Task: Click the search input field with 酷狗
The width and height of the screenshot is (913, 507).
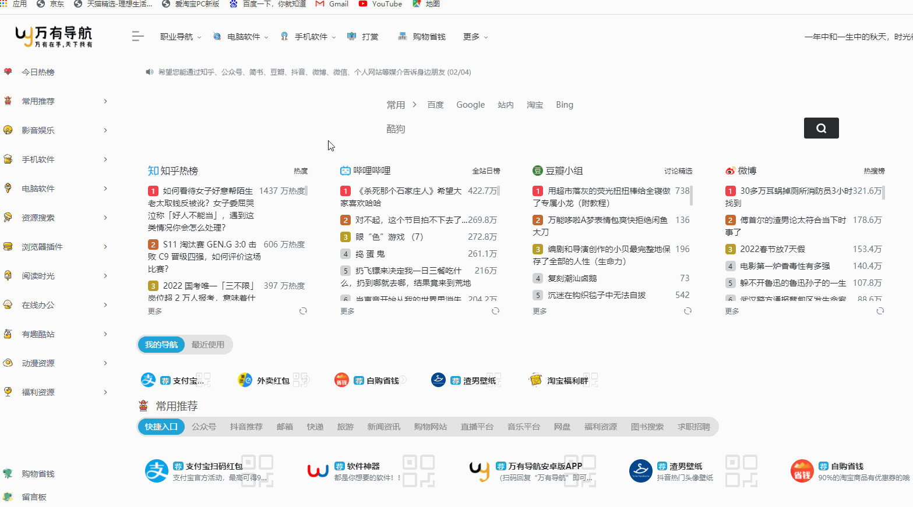Action: pos(593,129)
